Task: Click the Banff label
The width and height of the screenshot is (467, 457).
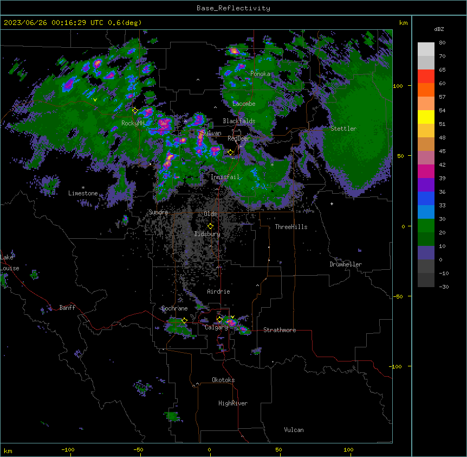Action: click(x=67, y=308)
